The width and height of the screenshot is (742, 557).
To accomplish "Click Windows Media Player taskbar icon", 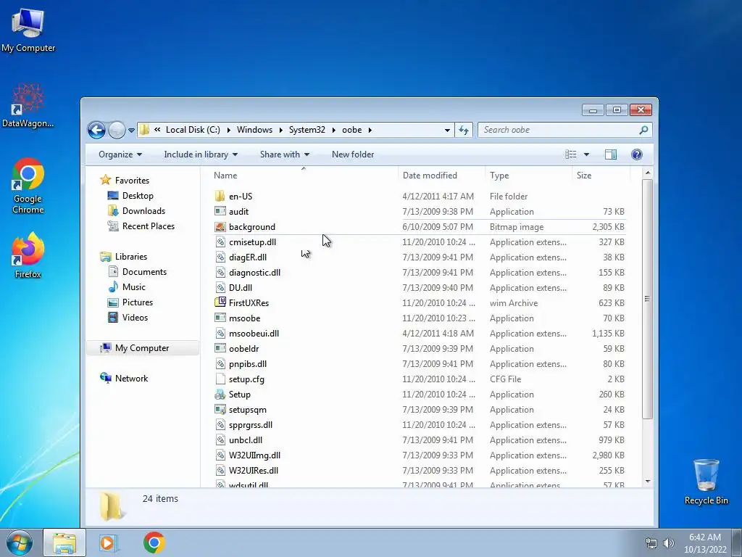I will (109, 542).
